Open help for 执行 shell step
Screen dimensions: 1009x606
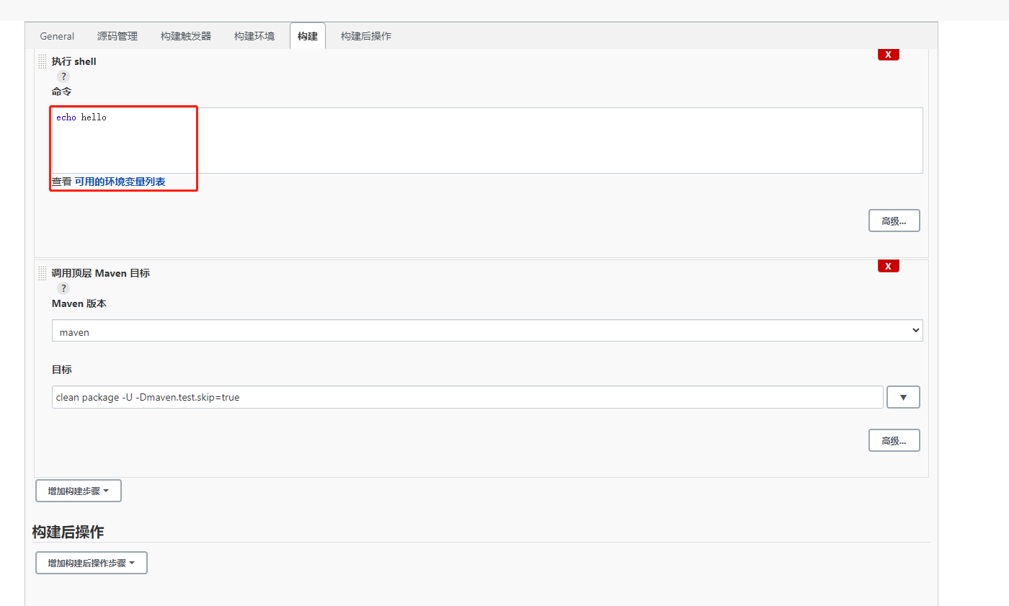[63, 76]
